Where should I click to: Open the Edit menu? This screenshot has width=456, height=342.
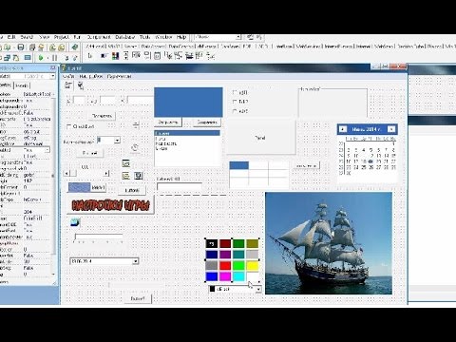(x=11, y=37)
